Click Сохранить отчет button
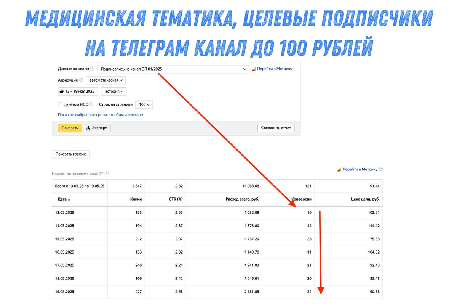Screen dimensions: 457x305 tap(276, 128)
